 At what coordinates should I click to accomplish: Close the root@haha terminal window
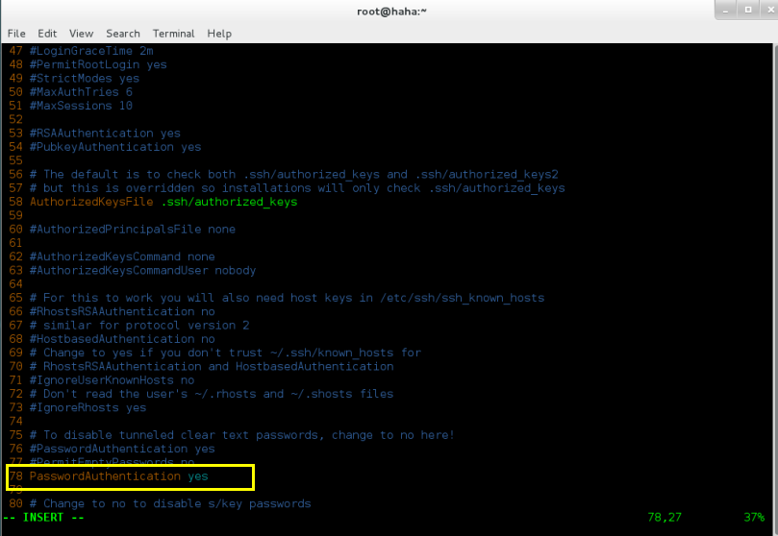770,10
